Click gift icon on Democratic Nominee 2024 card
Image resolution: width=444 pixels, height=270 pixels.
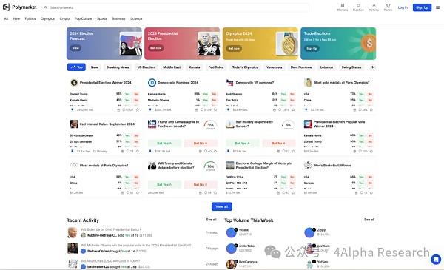coord(197,109)
